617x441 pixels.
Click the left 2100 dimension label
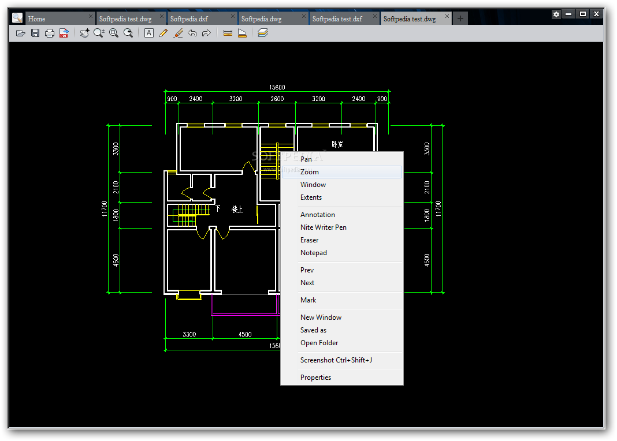tap(116, 187)
